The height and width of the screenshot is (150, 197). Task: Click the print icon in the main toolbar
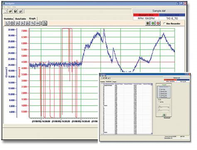(20, 11)
